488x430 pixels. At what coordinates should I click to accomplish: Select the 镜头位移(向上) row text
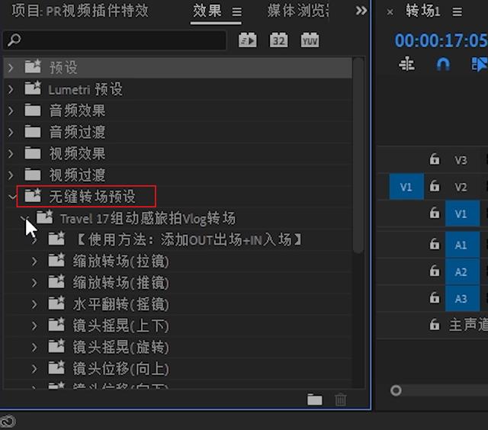[x=120, y=369]
